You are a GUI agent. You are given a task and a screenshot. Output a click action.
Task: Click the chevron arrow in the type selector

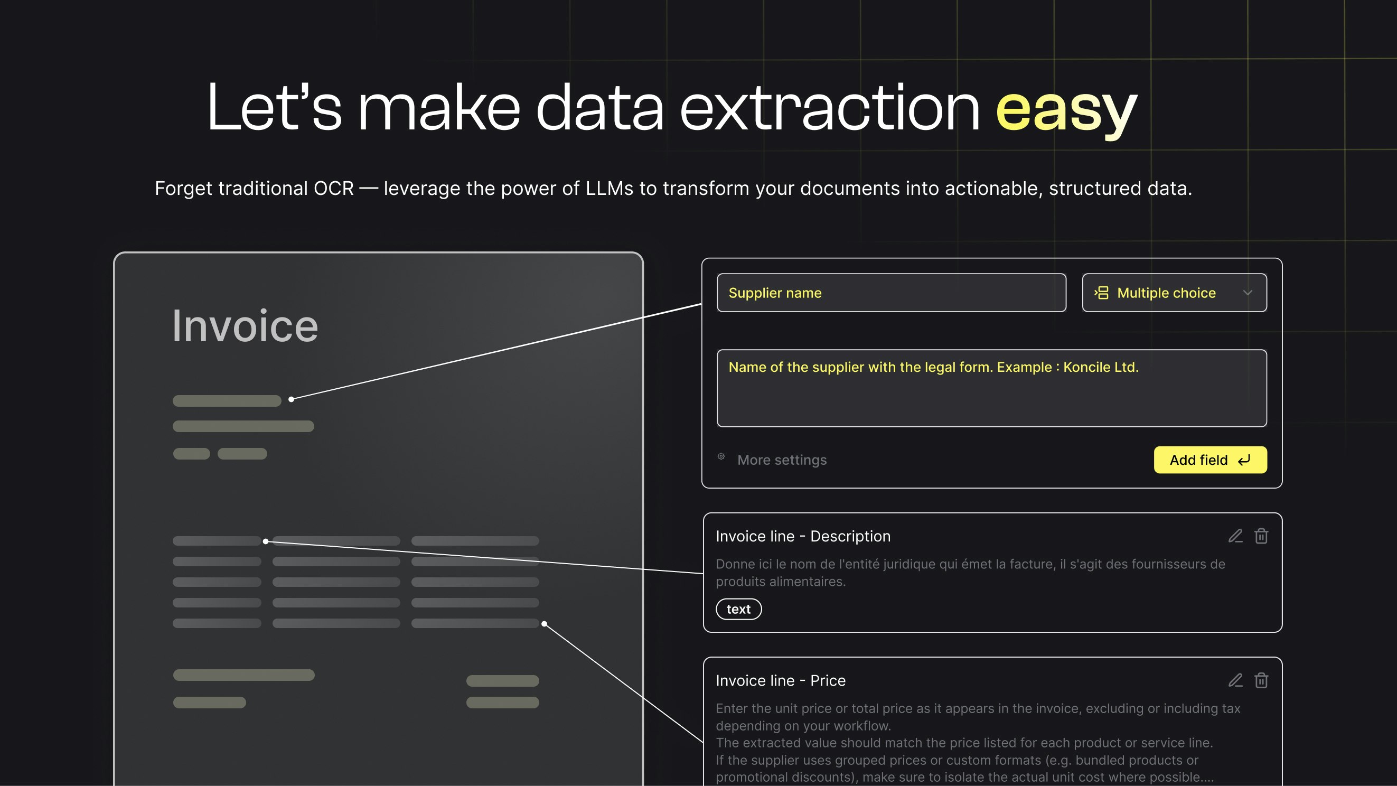coord(1248,293)
